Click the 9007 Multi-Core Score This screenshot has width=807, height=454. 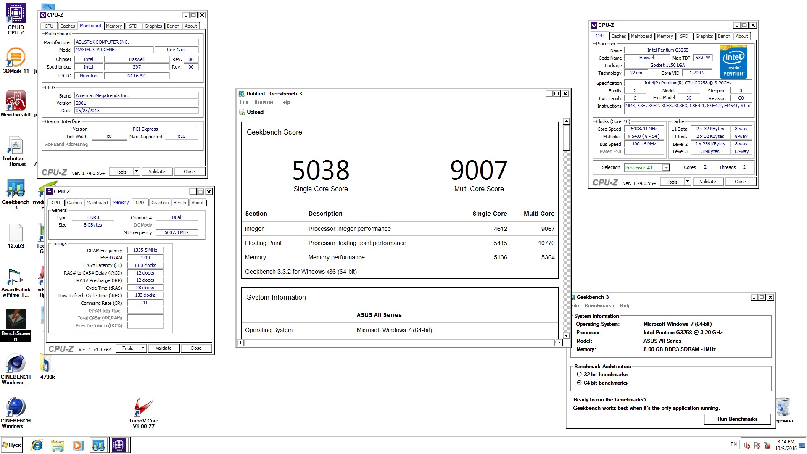click(479, 170)
